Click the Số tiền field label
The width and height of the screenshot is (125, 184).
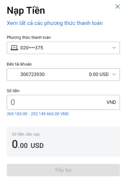(x=13, y=91)
